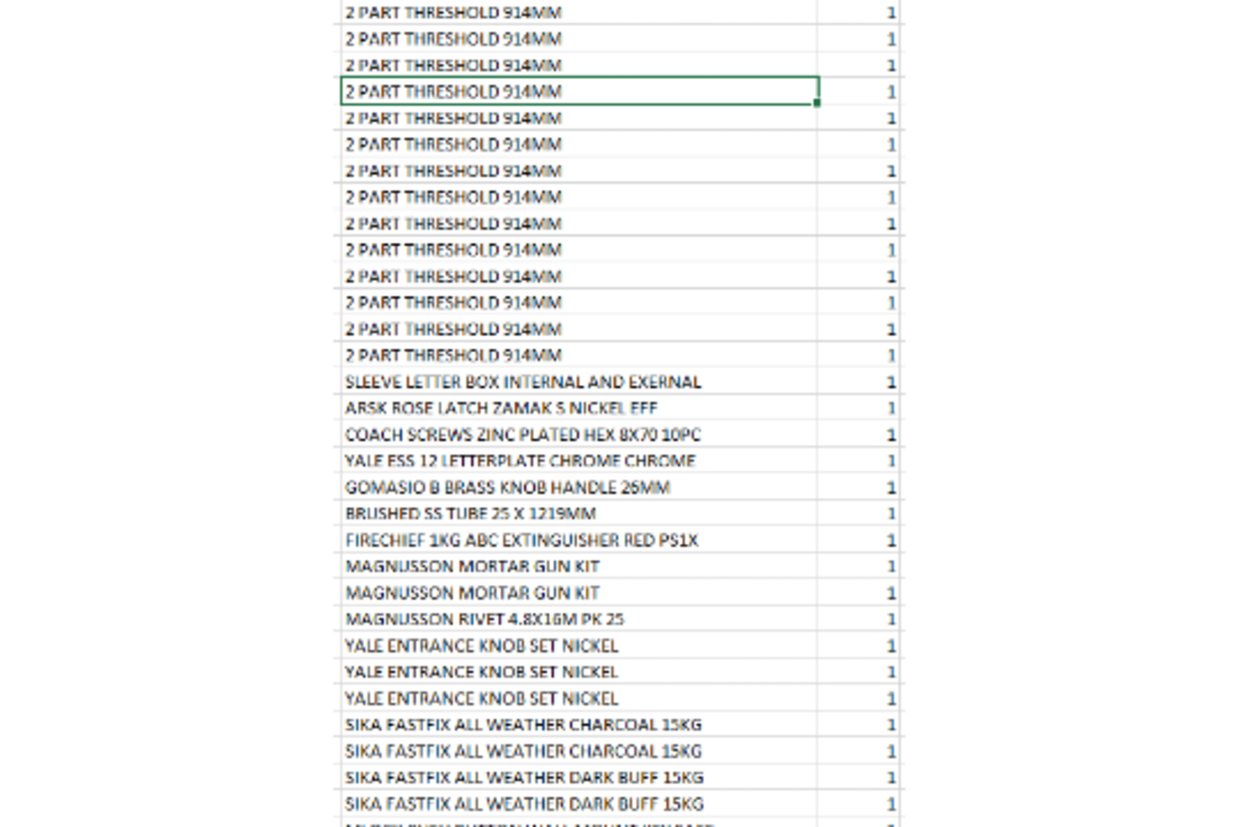
Task: Select quantity 1 beside GOMASIO B BRASS KNOB
Action: pos(858,487)
